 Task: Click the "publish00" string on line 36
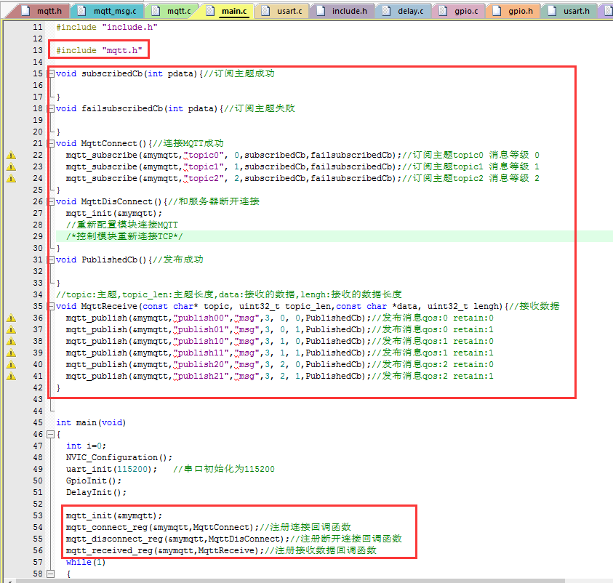click(201, 318)
